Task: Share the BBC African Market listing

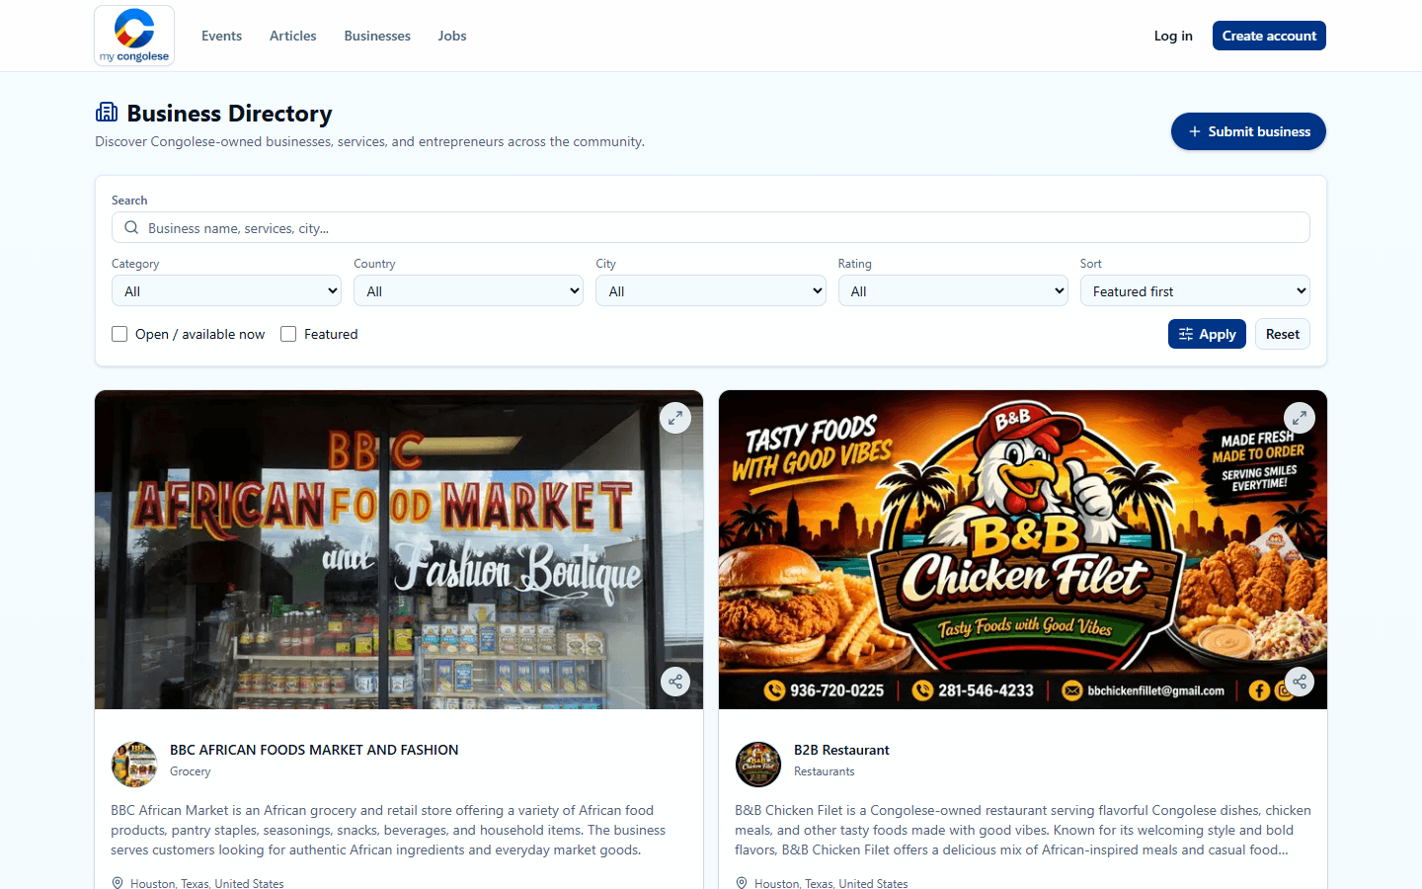Action: (675, 682)
